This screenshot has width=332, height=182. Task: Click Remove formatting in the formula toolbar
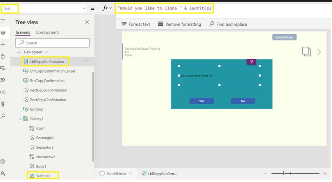[x=180, y=24]
